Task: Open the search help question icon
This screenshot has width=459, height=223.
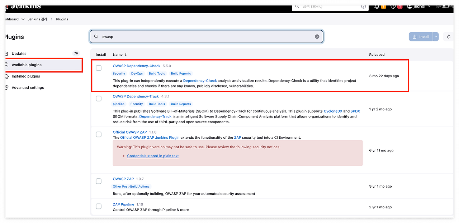Action: [x=363, y=6]
